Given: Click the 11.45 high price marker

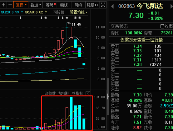Looking at the screenshot, I should [76, 24].
